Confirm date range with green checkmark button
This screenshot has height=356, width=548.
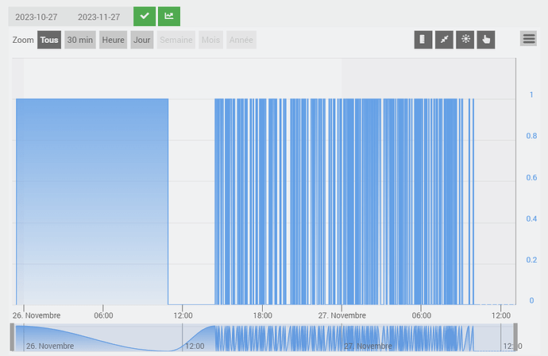pos(145,16)
